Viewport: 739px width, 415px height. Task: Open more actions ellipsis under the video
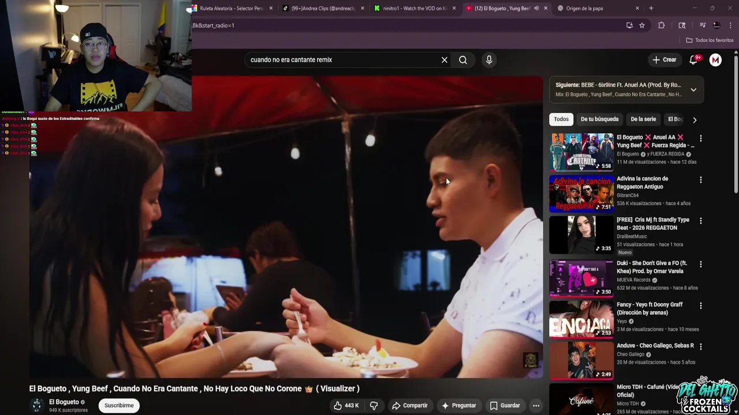[536, 406]
